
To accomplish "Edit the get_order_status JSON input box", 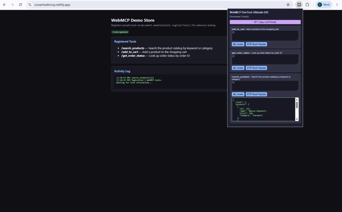I will pyautogui.click(x=265, y=59).
